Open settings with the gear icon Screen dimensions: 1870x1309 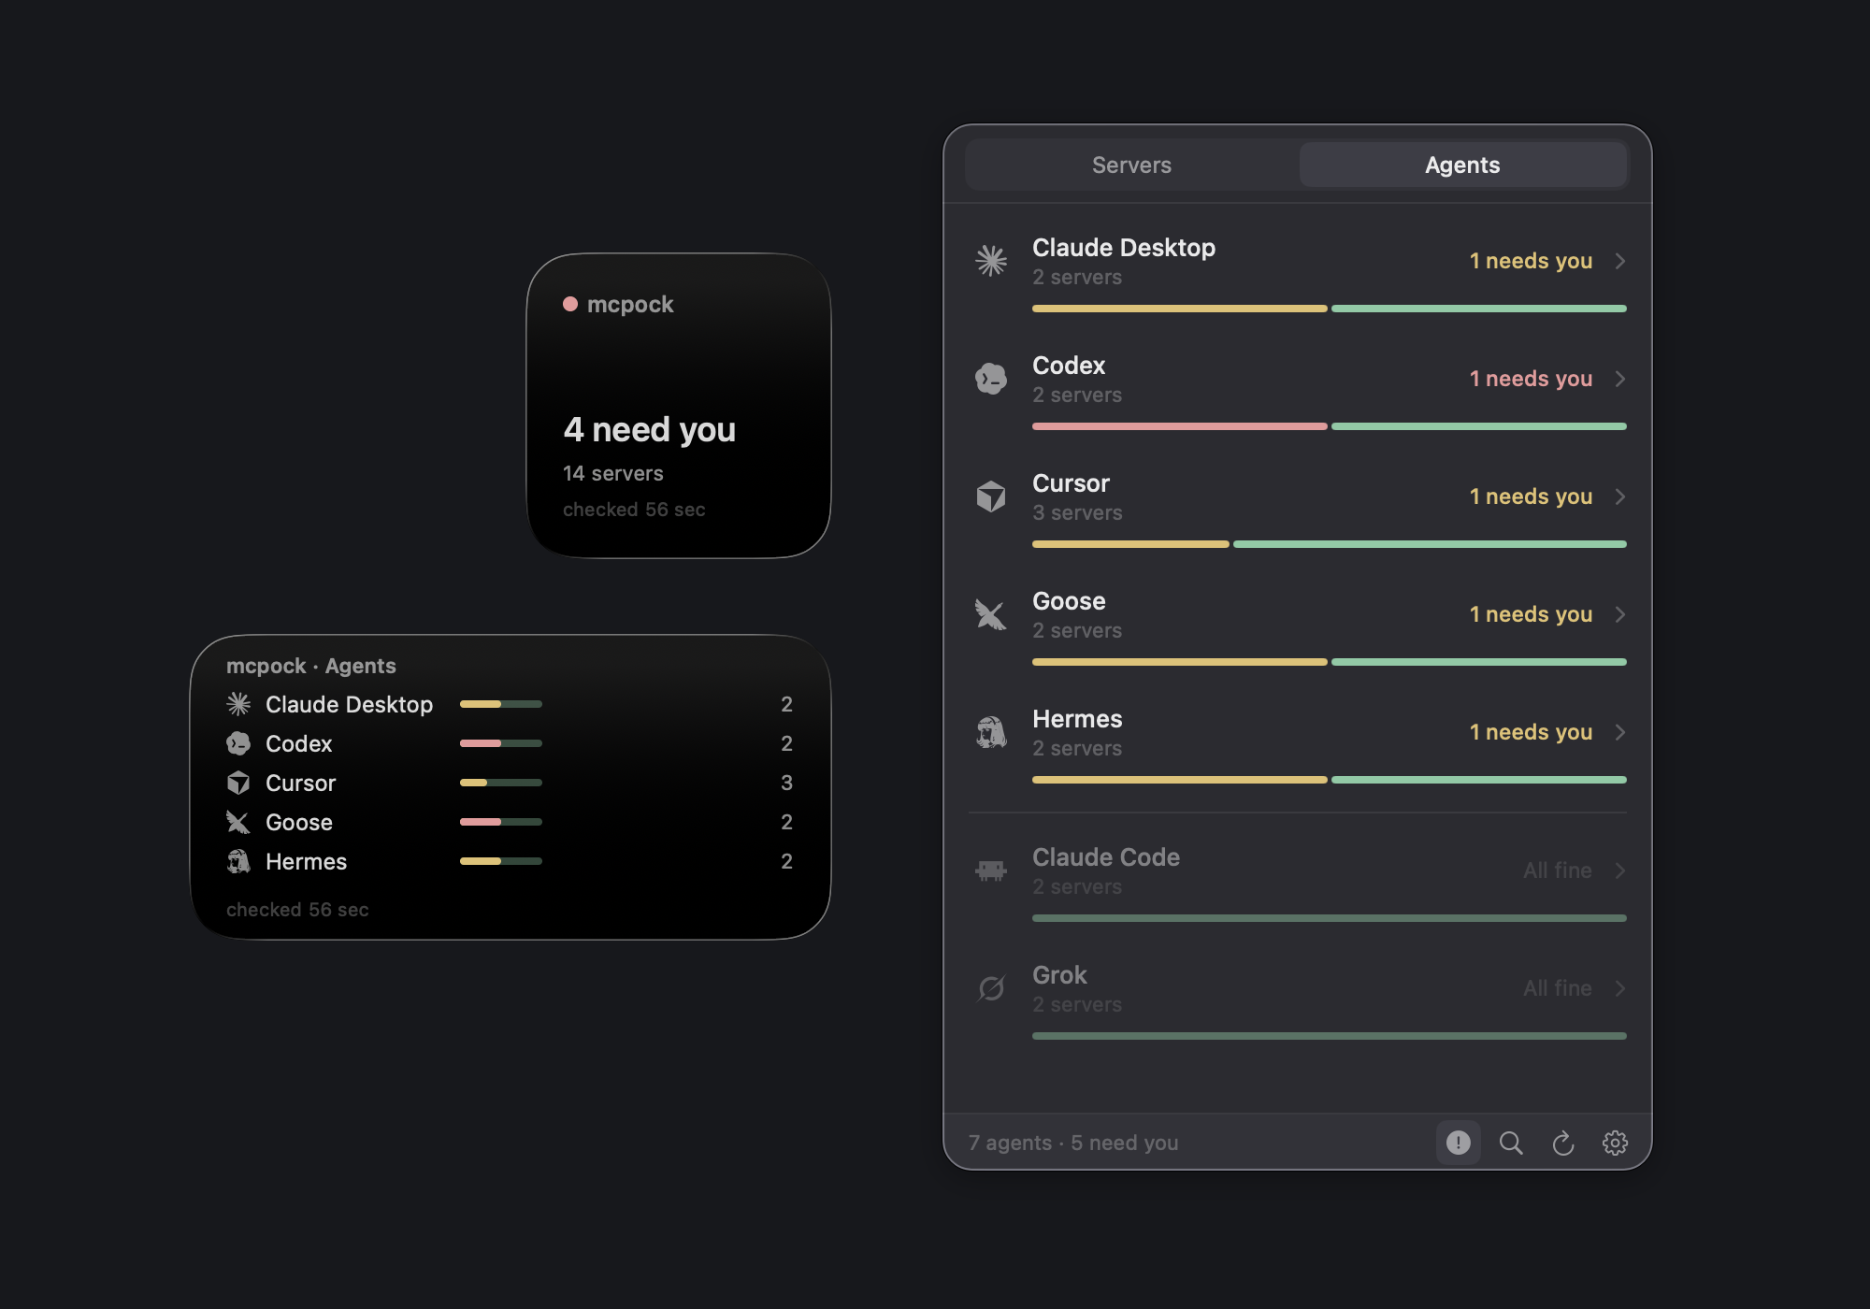pyautogui.click(x=1615, y=1143)
